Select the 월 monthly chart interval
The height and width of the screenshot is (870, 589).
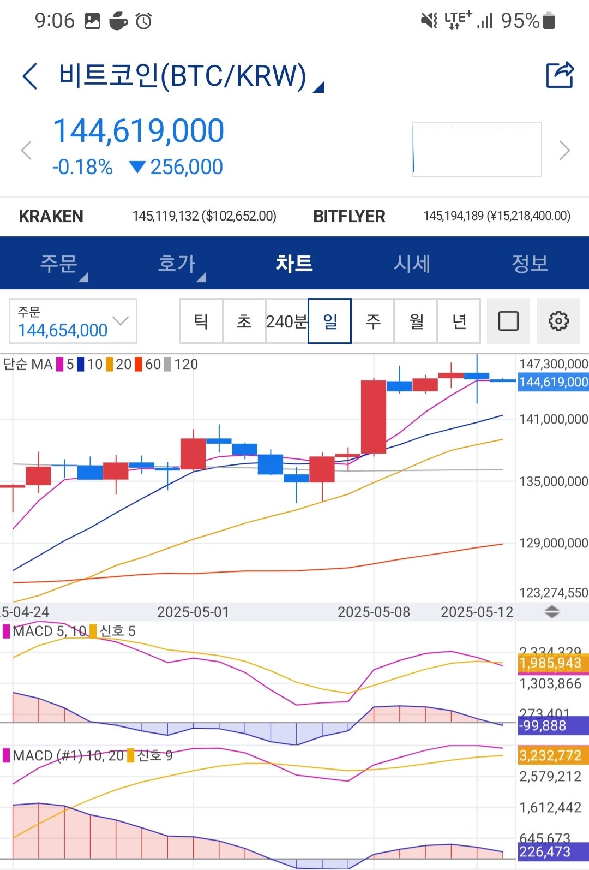[416, 321]
